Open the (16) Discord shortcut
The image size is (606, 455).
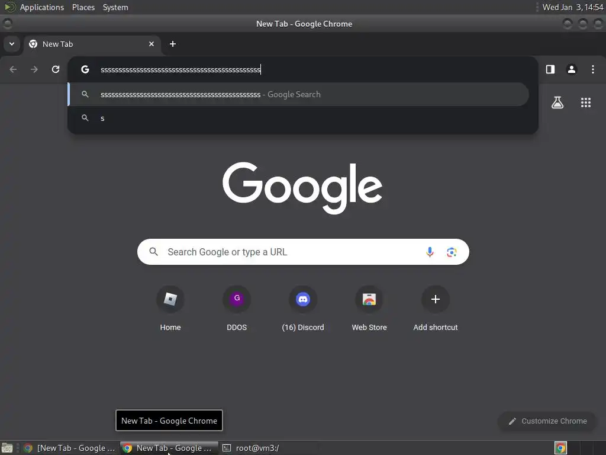(x=303, y=309)
